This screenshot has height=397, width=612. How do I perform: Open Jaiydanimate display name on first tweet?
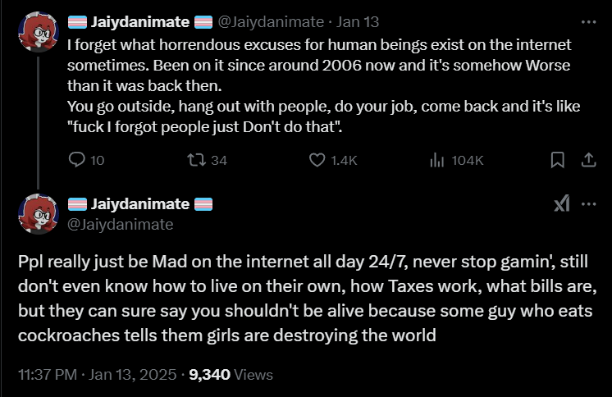click(x=140, y=22)
